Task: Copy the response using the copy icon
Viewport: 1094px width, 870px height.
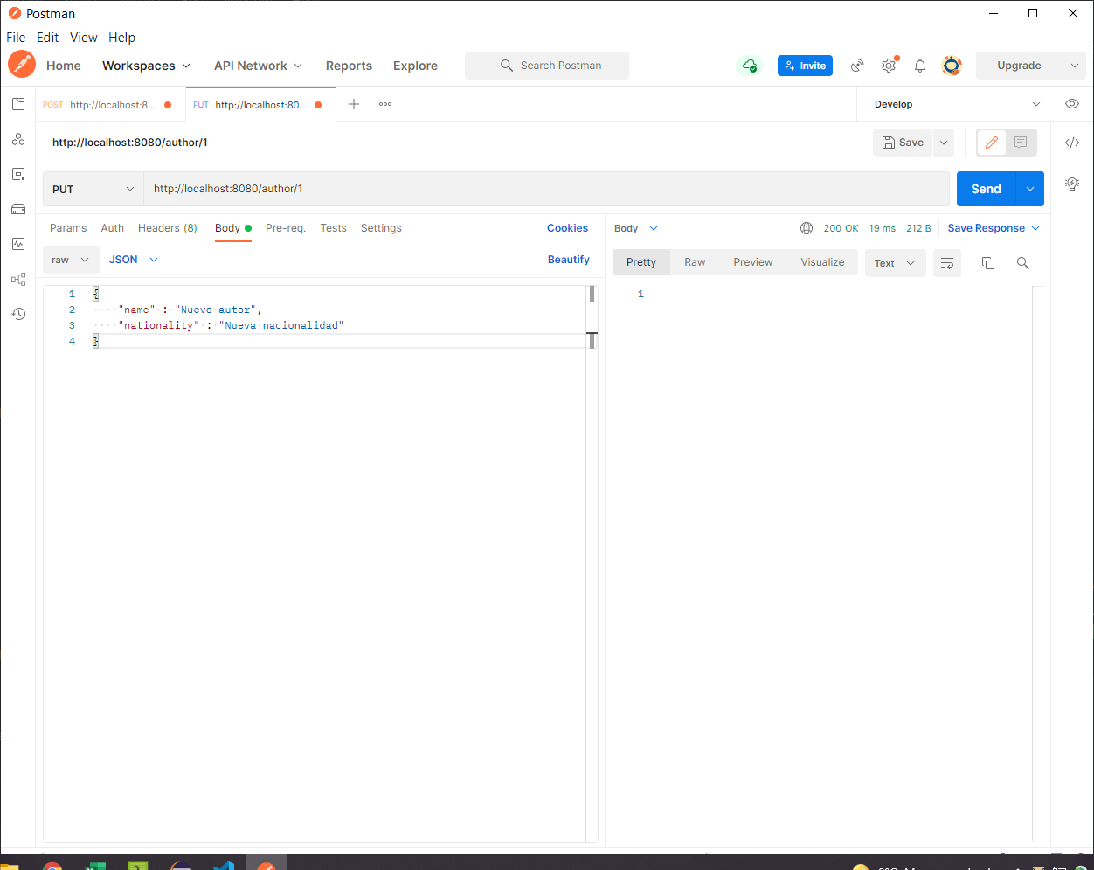Action: pos(988,263)
